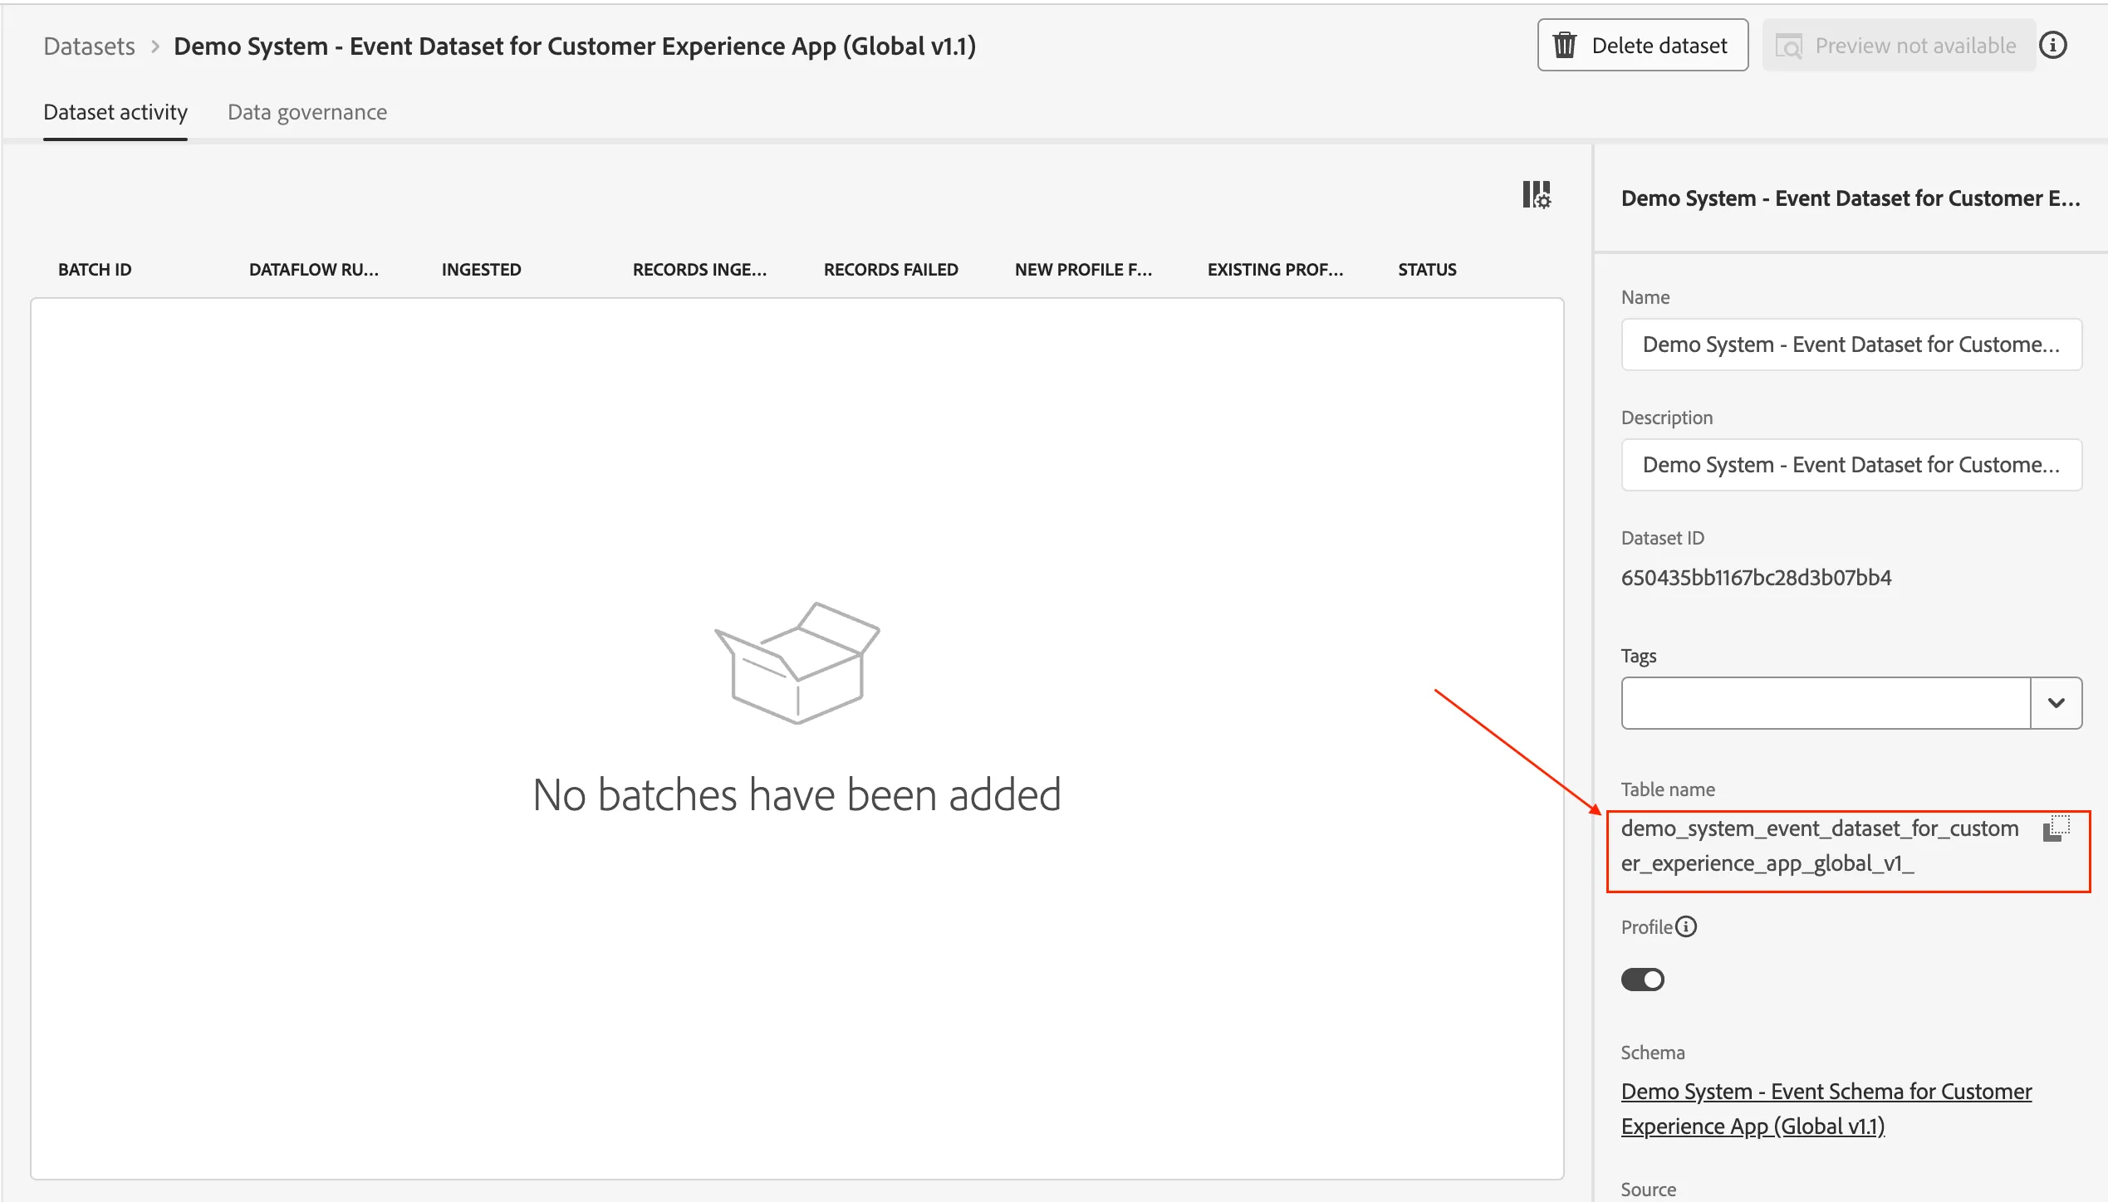
Task: Click the table name text demo_system_event_dataset
Action: pyautogui.click(x=1820, y=846)
